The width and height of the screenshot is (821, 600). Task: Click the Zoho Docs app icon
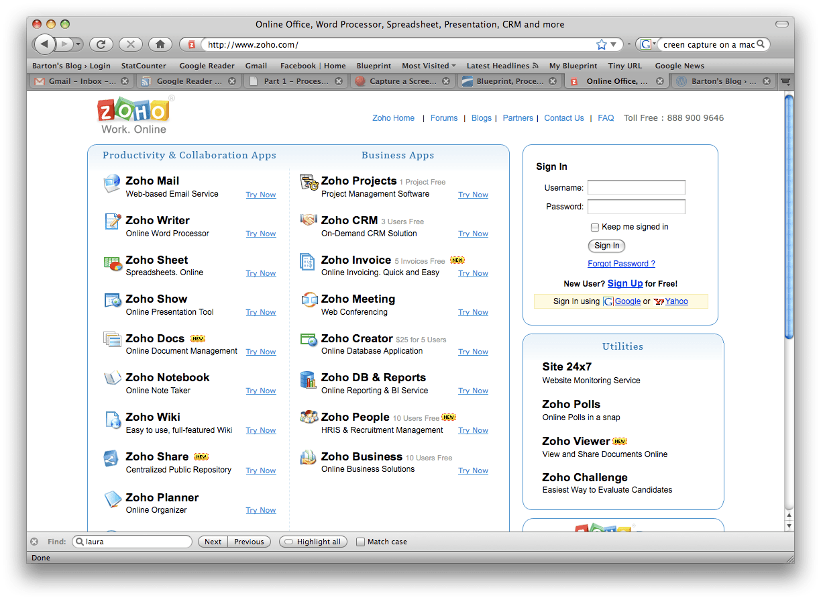click(x=112, y=339)
